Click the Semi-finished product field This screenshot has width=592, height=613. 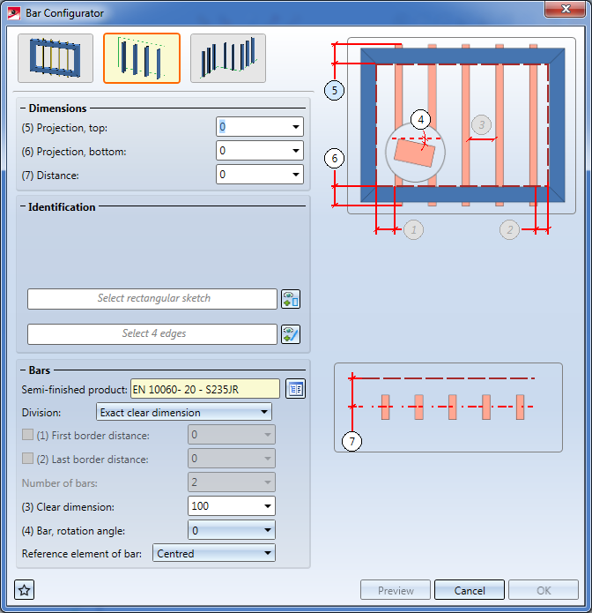[x=205, y=389]
